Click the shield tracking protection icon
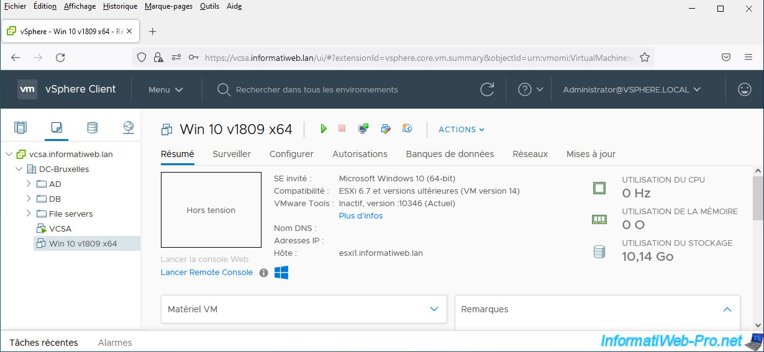The width and height of the screenshot is (764, 352). point(142,57)
